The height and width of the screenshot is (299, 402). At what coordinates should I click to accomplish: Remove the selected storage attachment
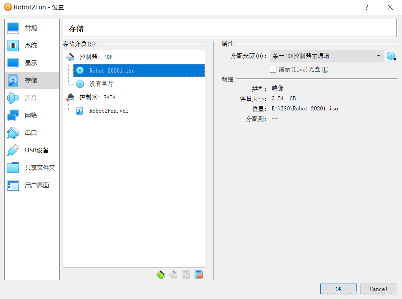click(x=199, y=275)
